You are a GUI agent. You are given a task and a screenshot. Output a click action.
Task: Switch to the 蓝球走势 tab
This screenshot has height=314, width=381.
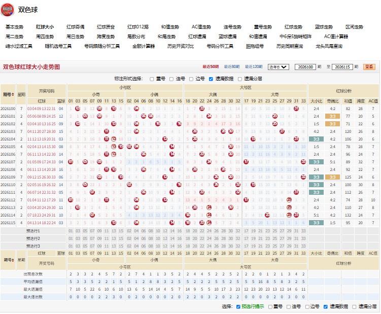coord(324,27)
